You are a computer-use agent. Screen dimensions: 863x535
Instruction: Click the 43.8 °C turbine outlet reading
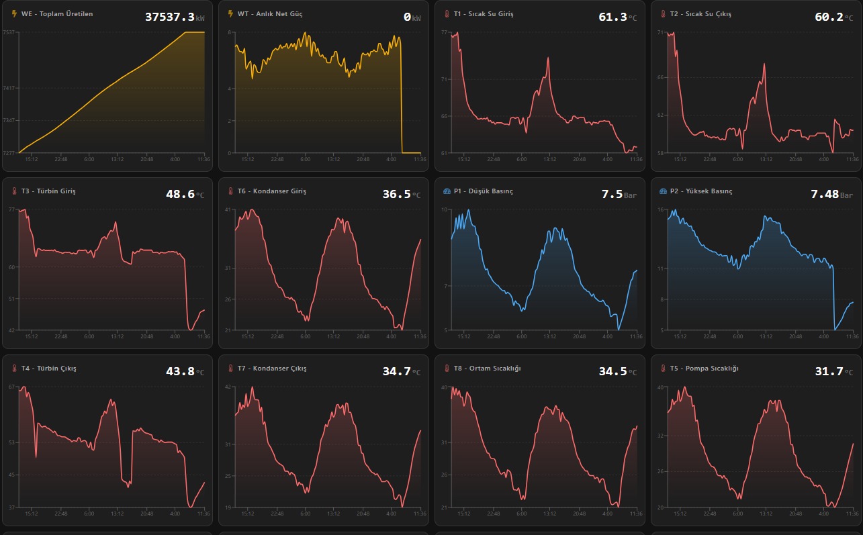coord(185,371)
